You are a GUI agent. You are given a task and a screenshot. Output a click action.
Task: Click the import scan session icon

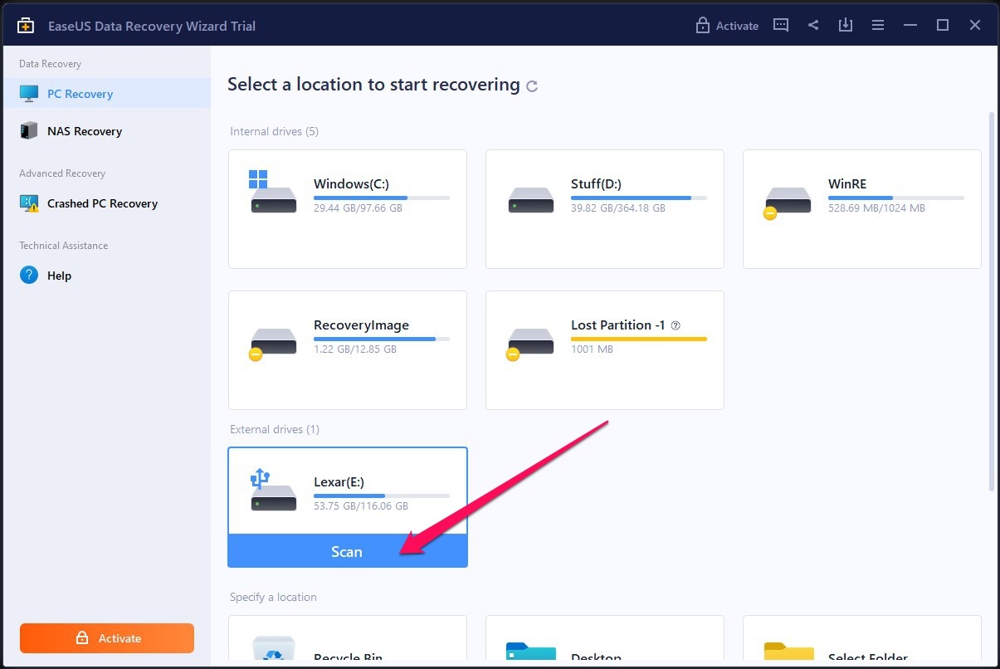point(845,25)
